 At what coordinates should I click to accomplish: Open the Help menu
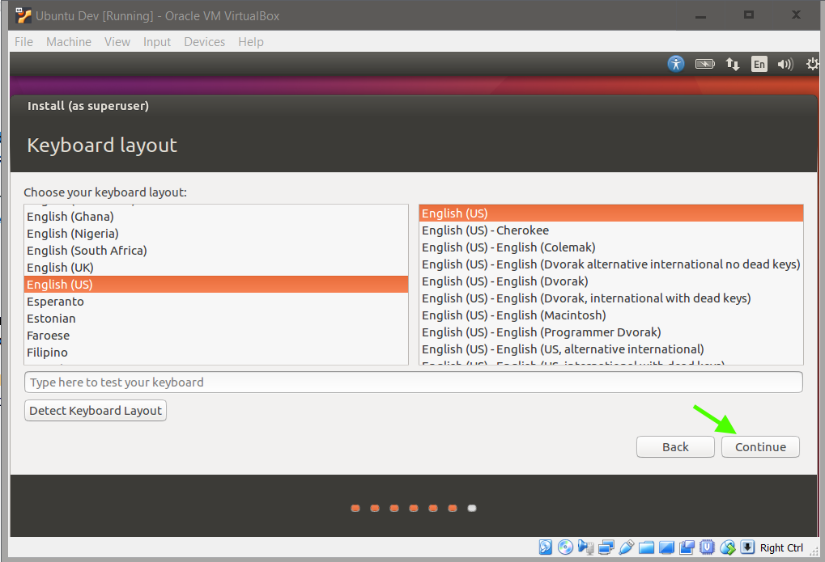click(x=250, y=41)
